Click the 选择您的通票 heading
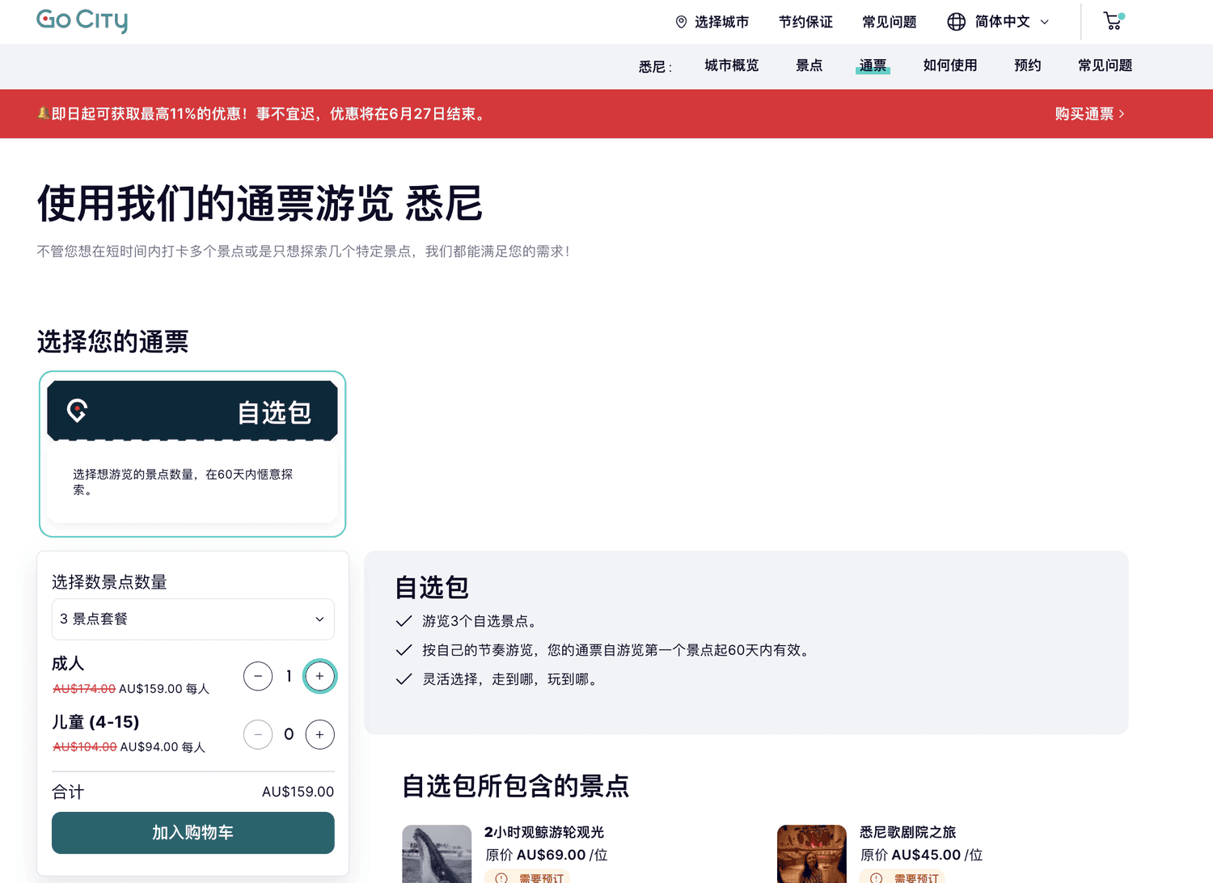1213x883 pixels. [x=112, y=341]
